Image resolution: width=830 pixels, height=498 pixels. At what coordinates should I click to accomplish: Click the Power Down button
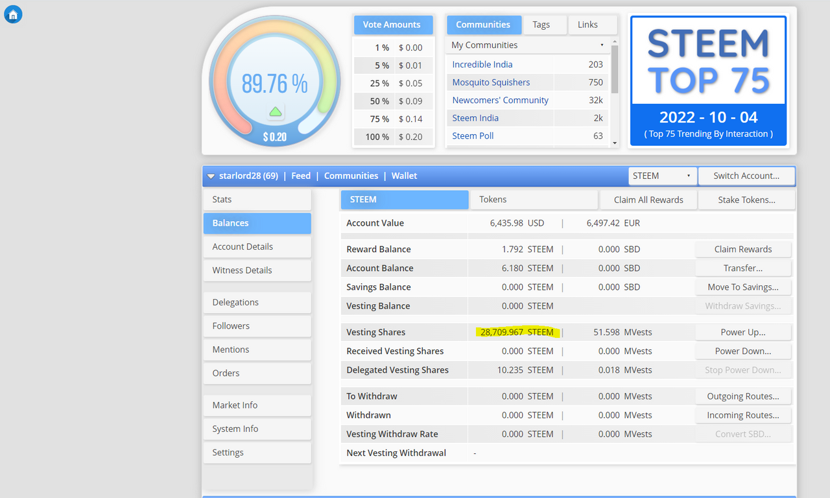743,351
